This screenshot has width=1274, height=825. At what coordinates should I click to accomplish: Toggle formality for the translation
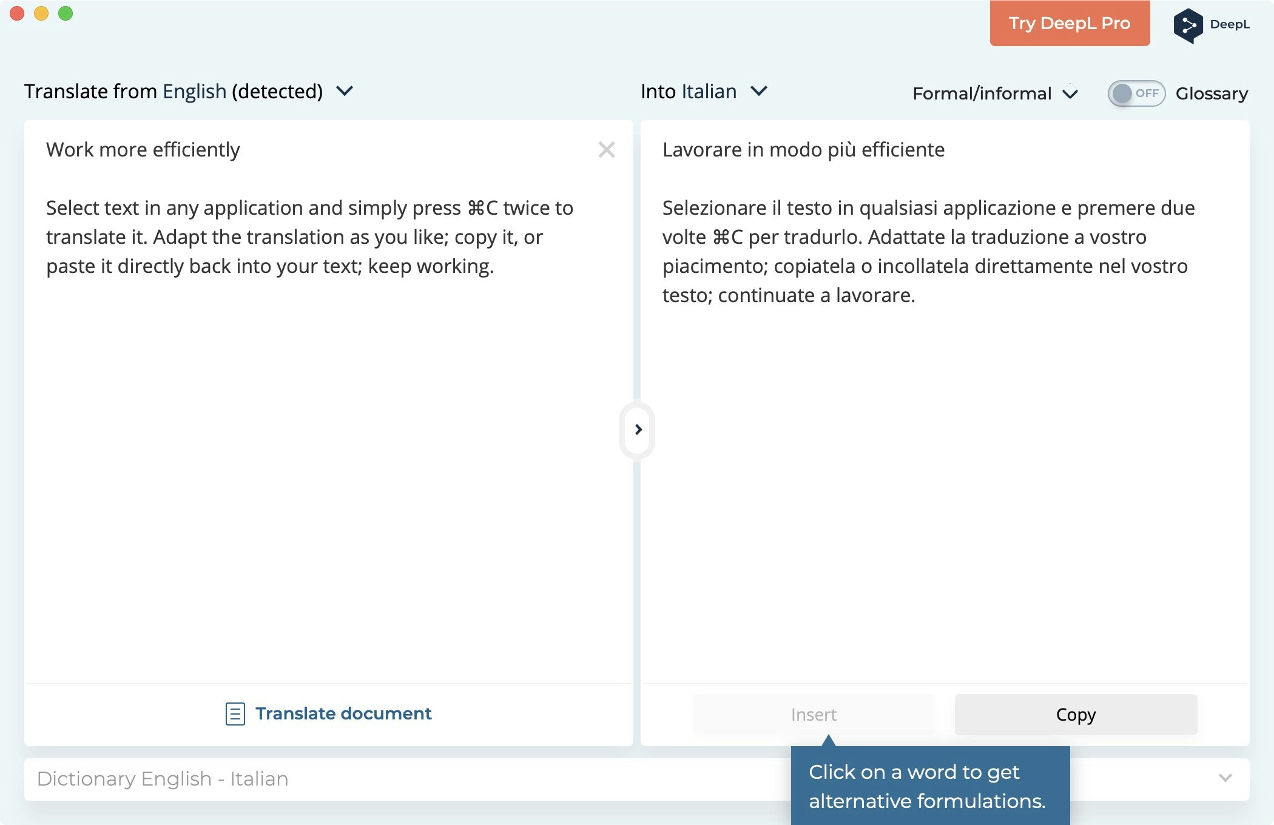(982, 93)
